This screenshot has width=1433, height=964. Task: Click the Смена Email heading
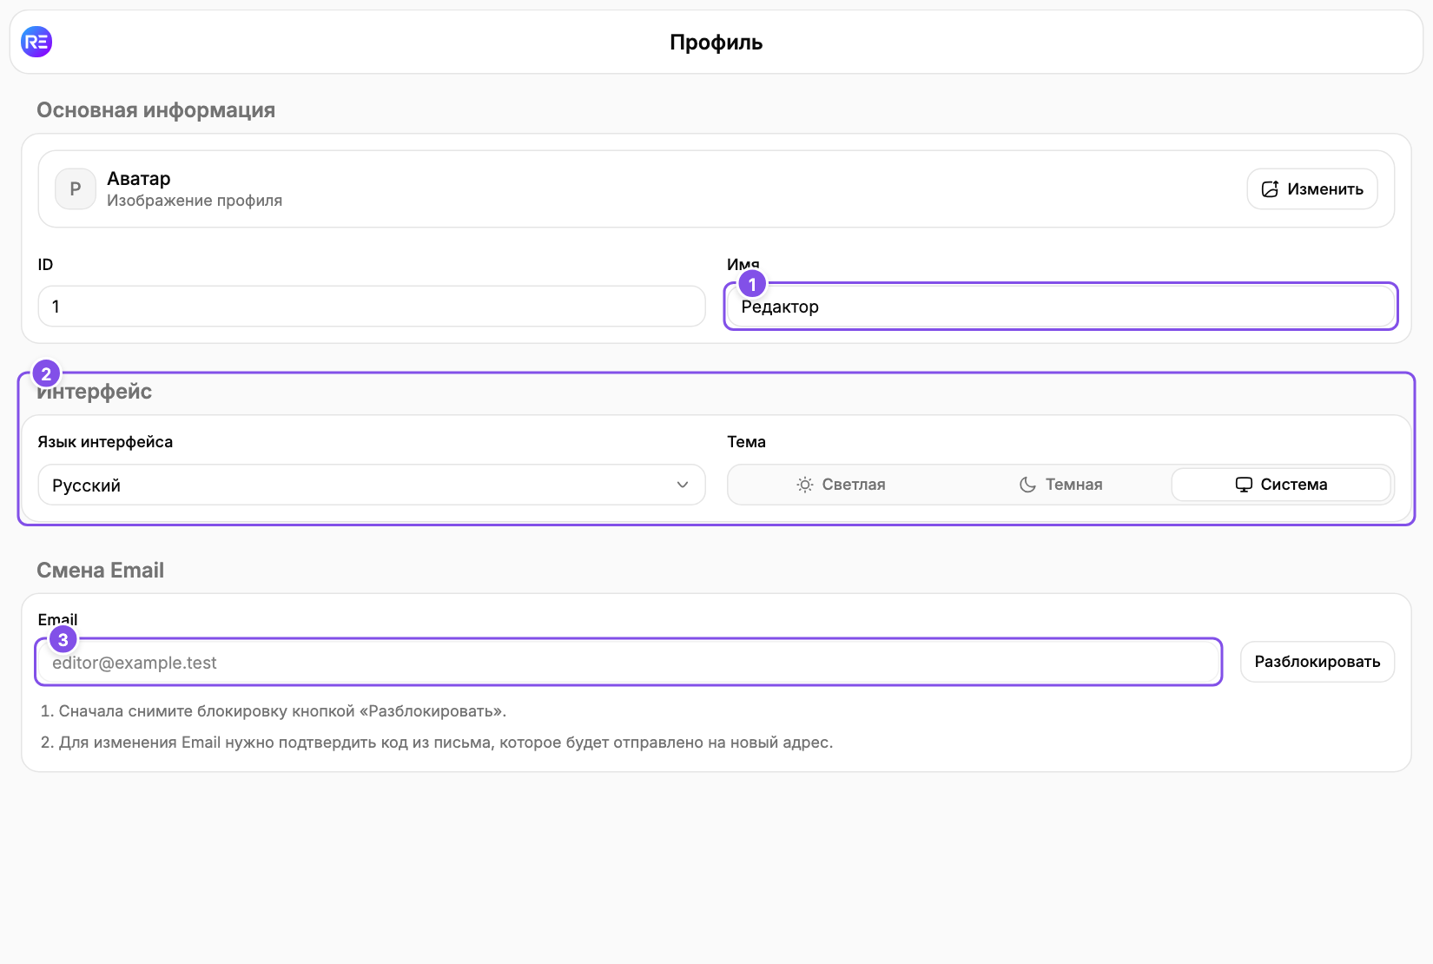100,571
